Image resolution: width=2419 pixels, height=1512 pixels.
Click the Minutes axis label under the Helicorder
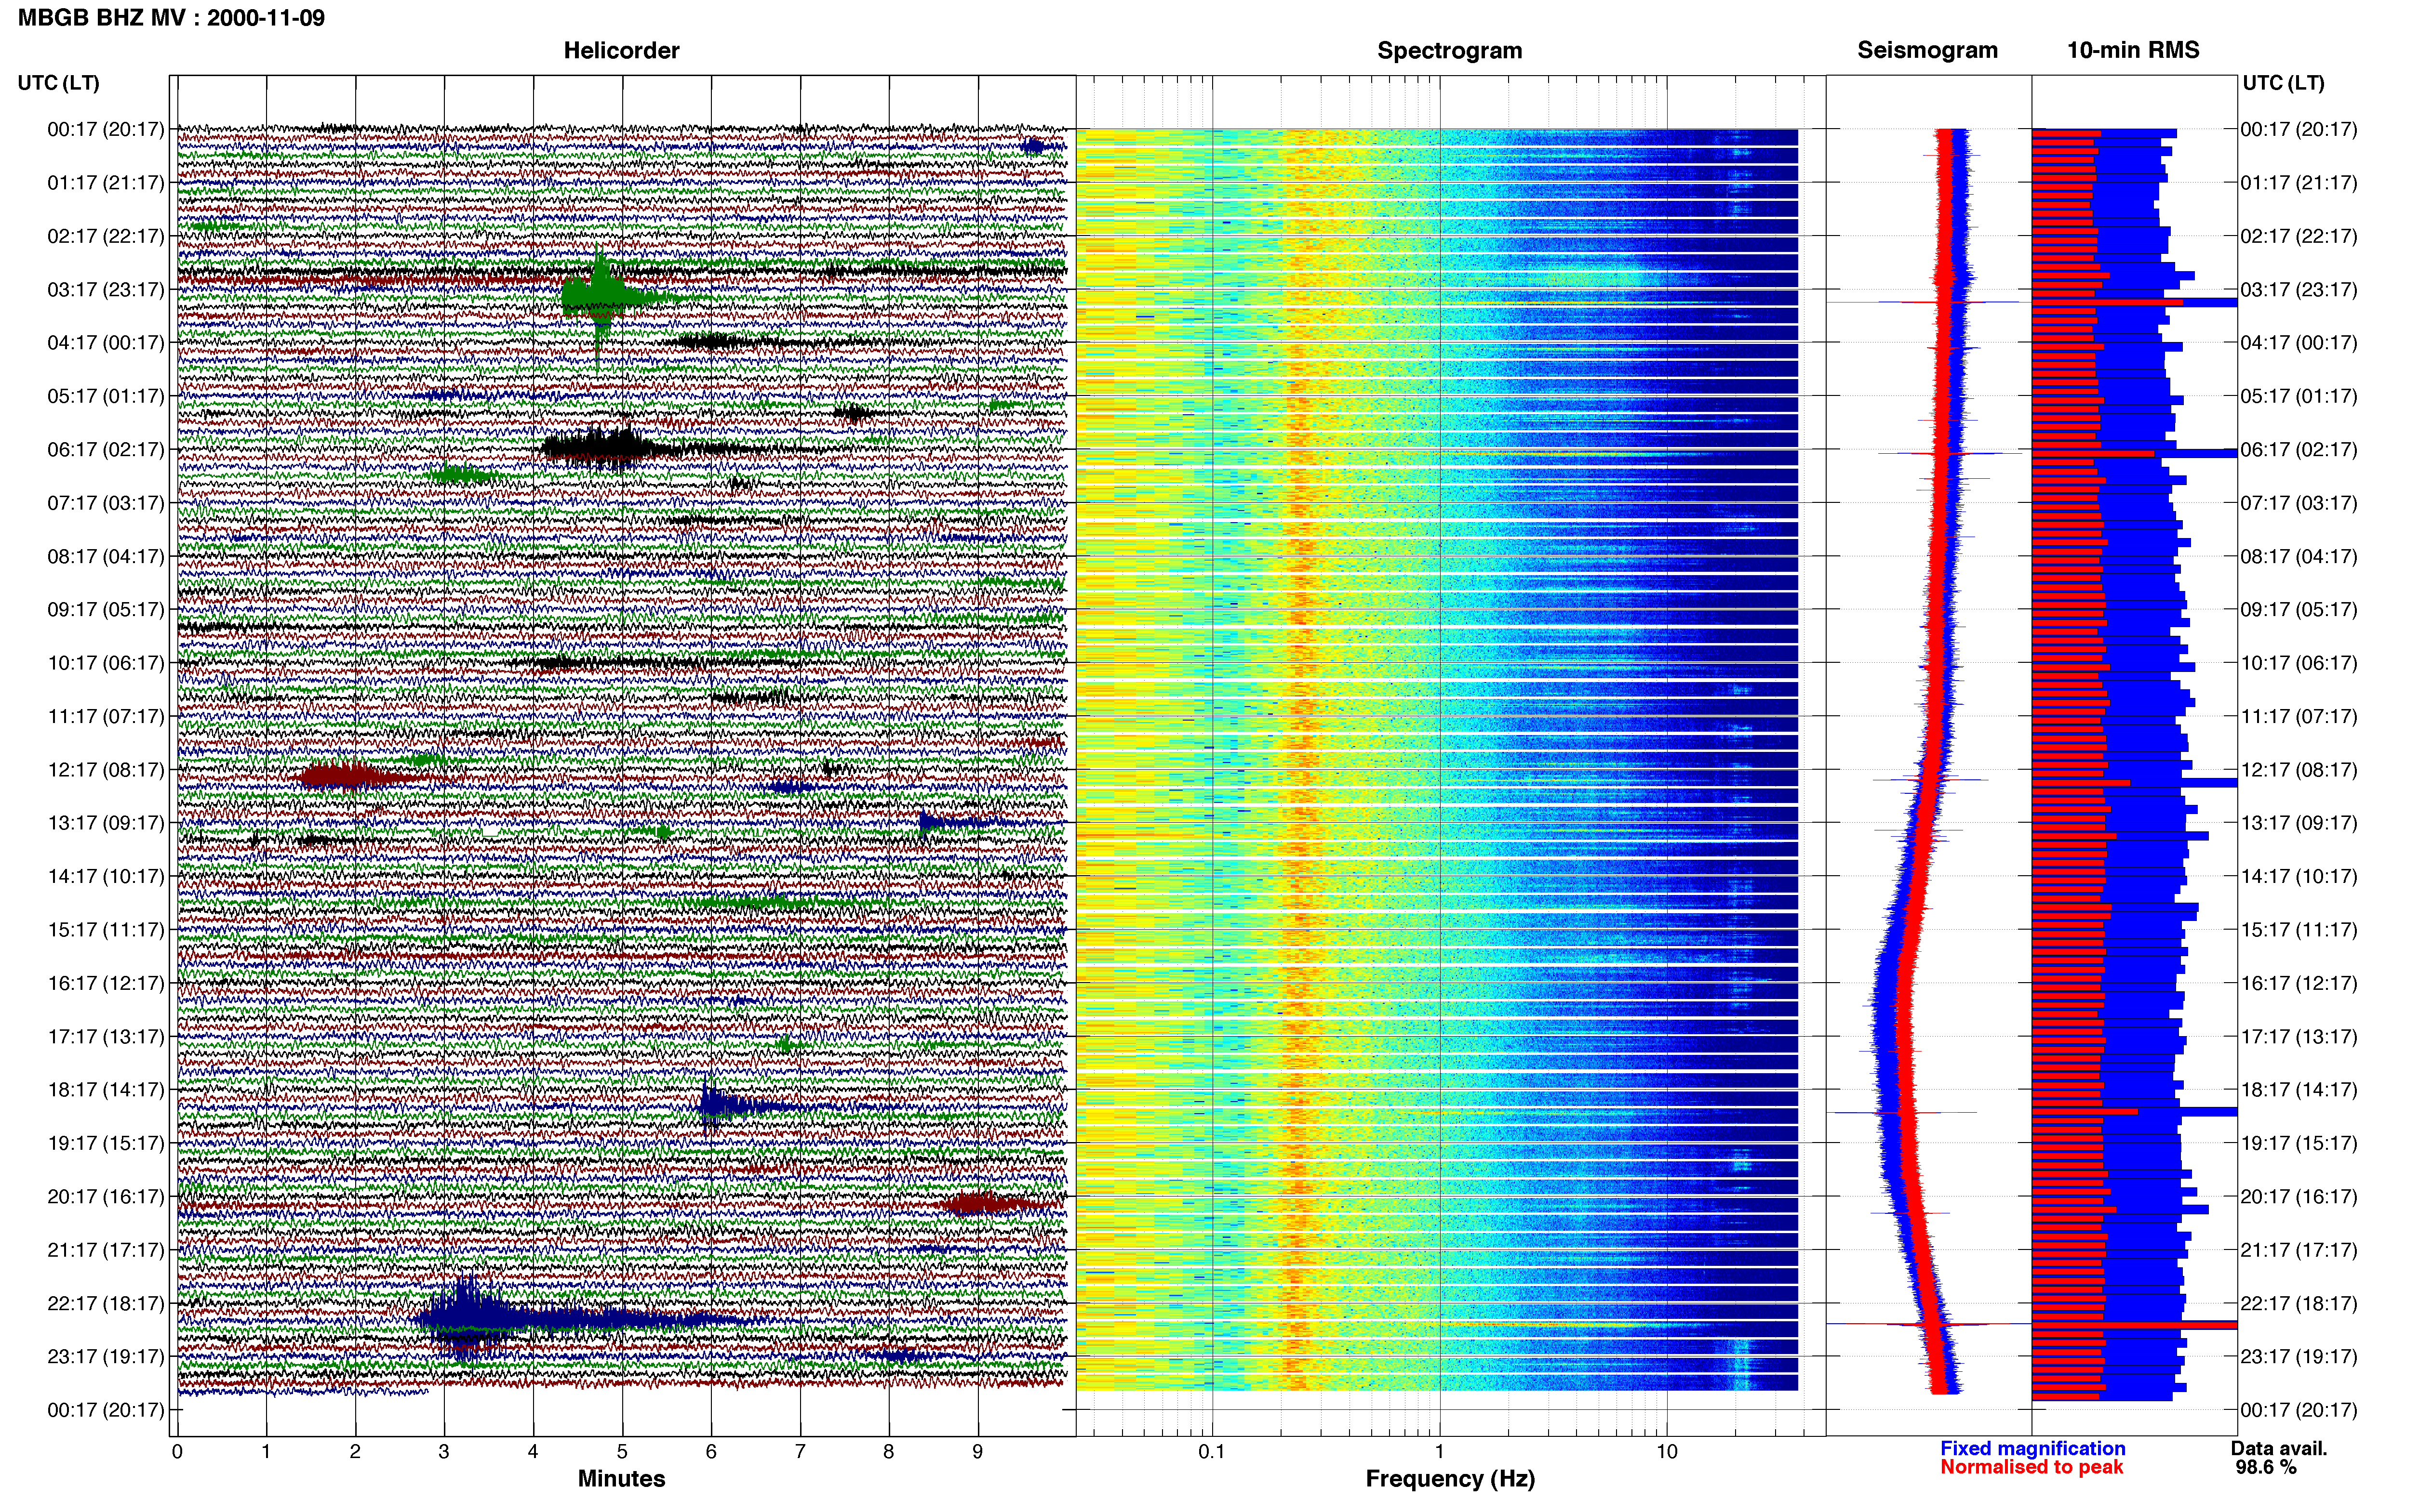(x=621, y=1478)
